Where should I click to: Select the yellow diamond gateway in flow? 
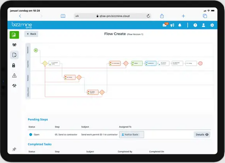coord(45,63)
